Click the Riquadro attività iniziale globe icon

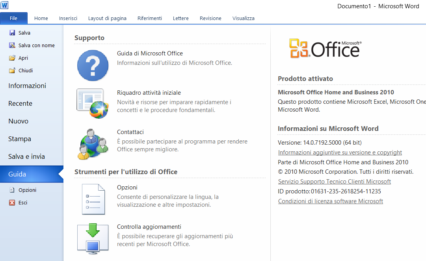point(93,103)
